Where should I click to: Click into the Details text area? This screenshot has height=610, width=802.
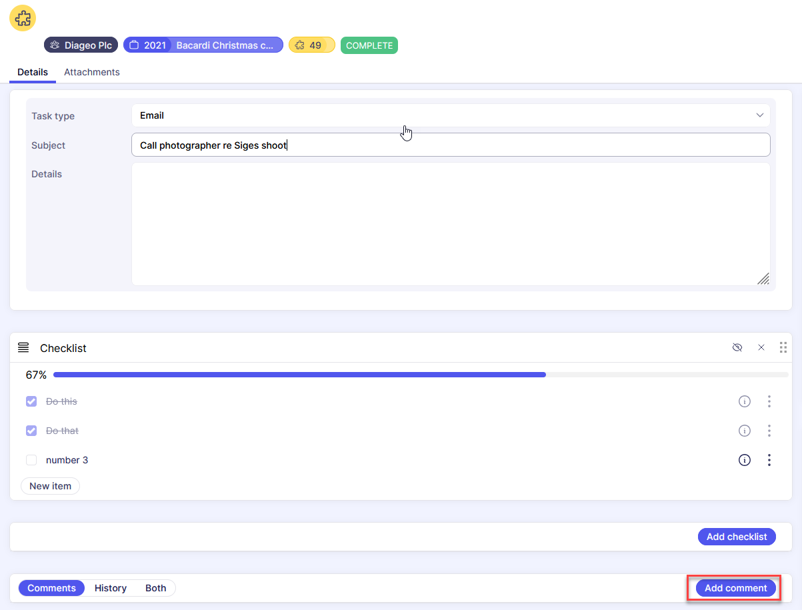point(450,224)
